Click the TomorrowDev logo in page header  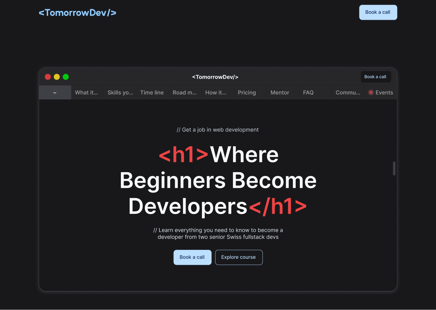point(77,13)
